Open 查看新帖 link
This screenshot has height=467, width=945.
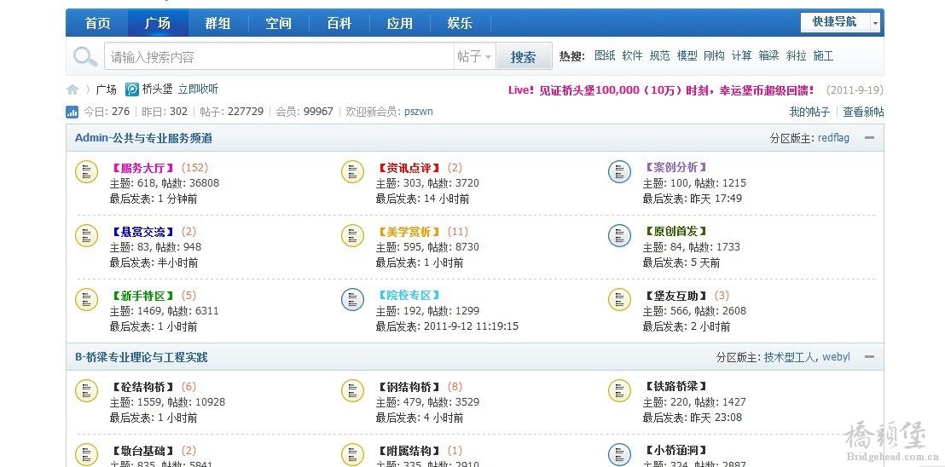click(x=863, y=112)
